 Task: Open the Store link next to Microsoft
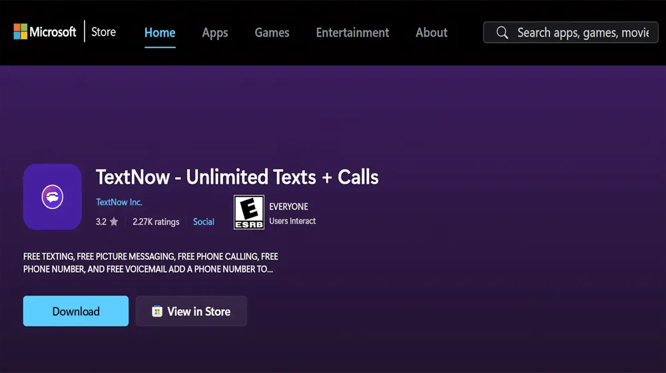(103, 32)
